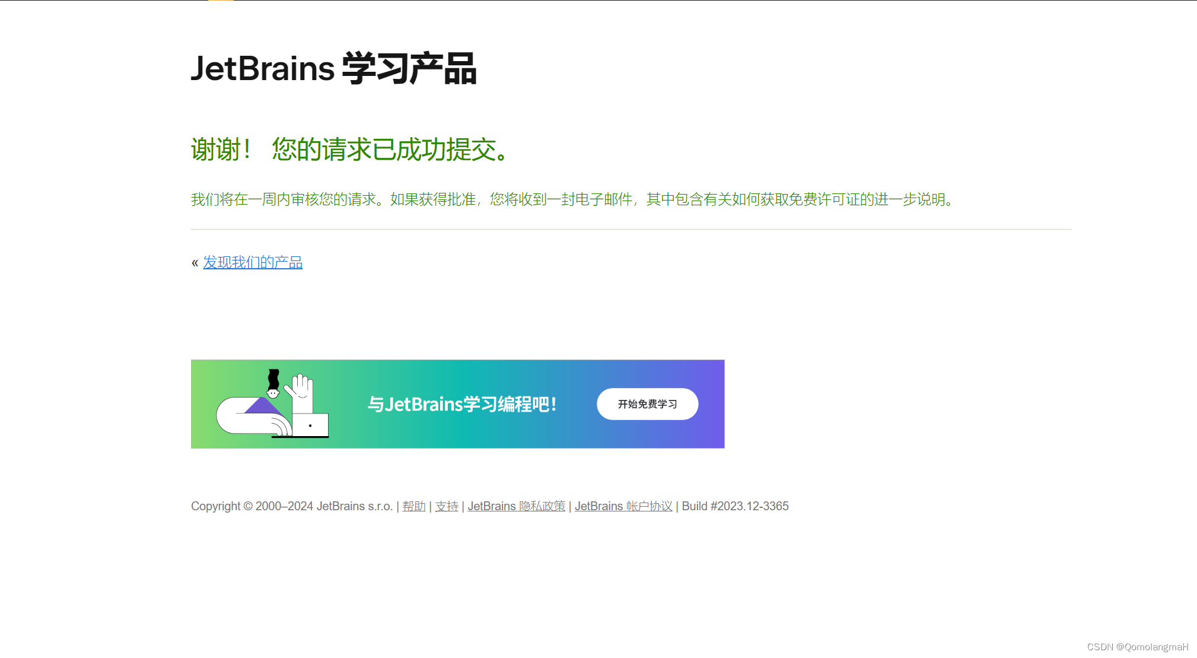Click the purple right edge of banner
Image resolution: width=1197 pixels, height=658 pixels.
715,404
